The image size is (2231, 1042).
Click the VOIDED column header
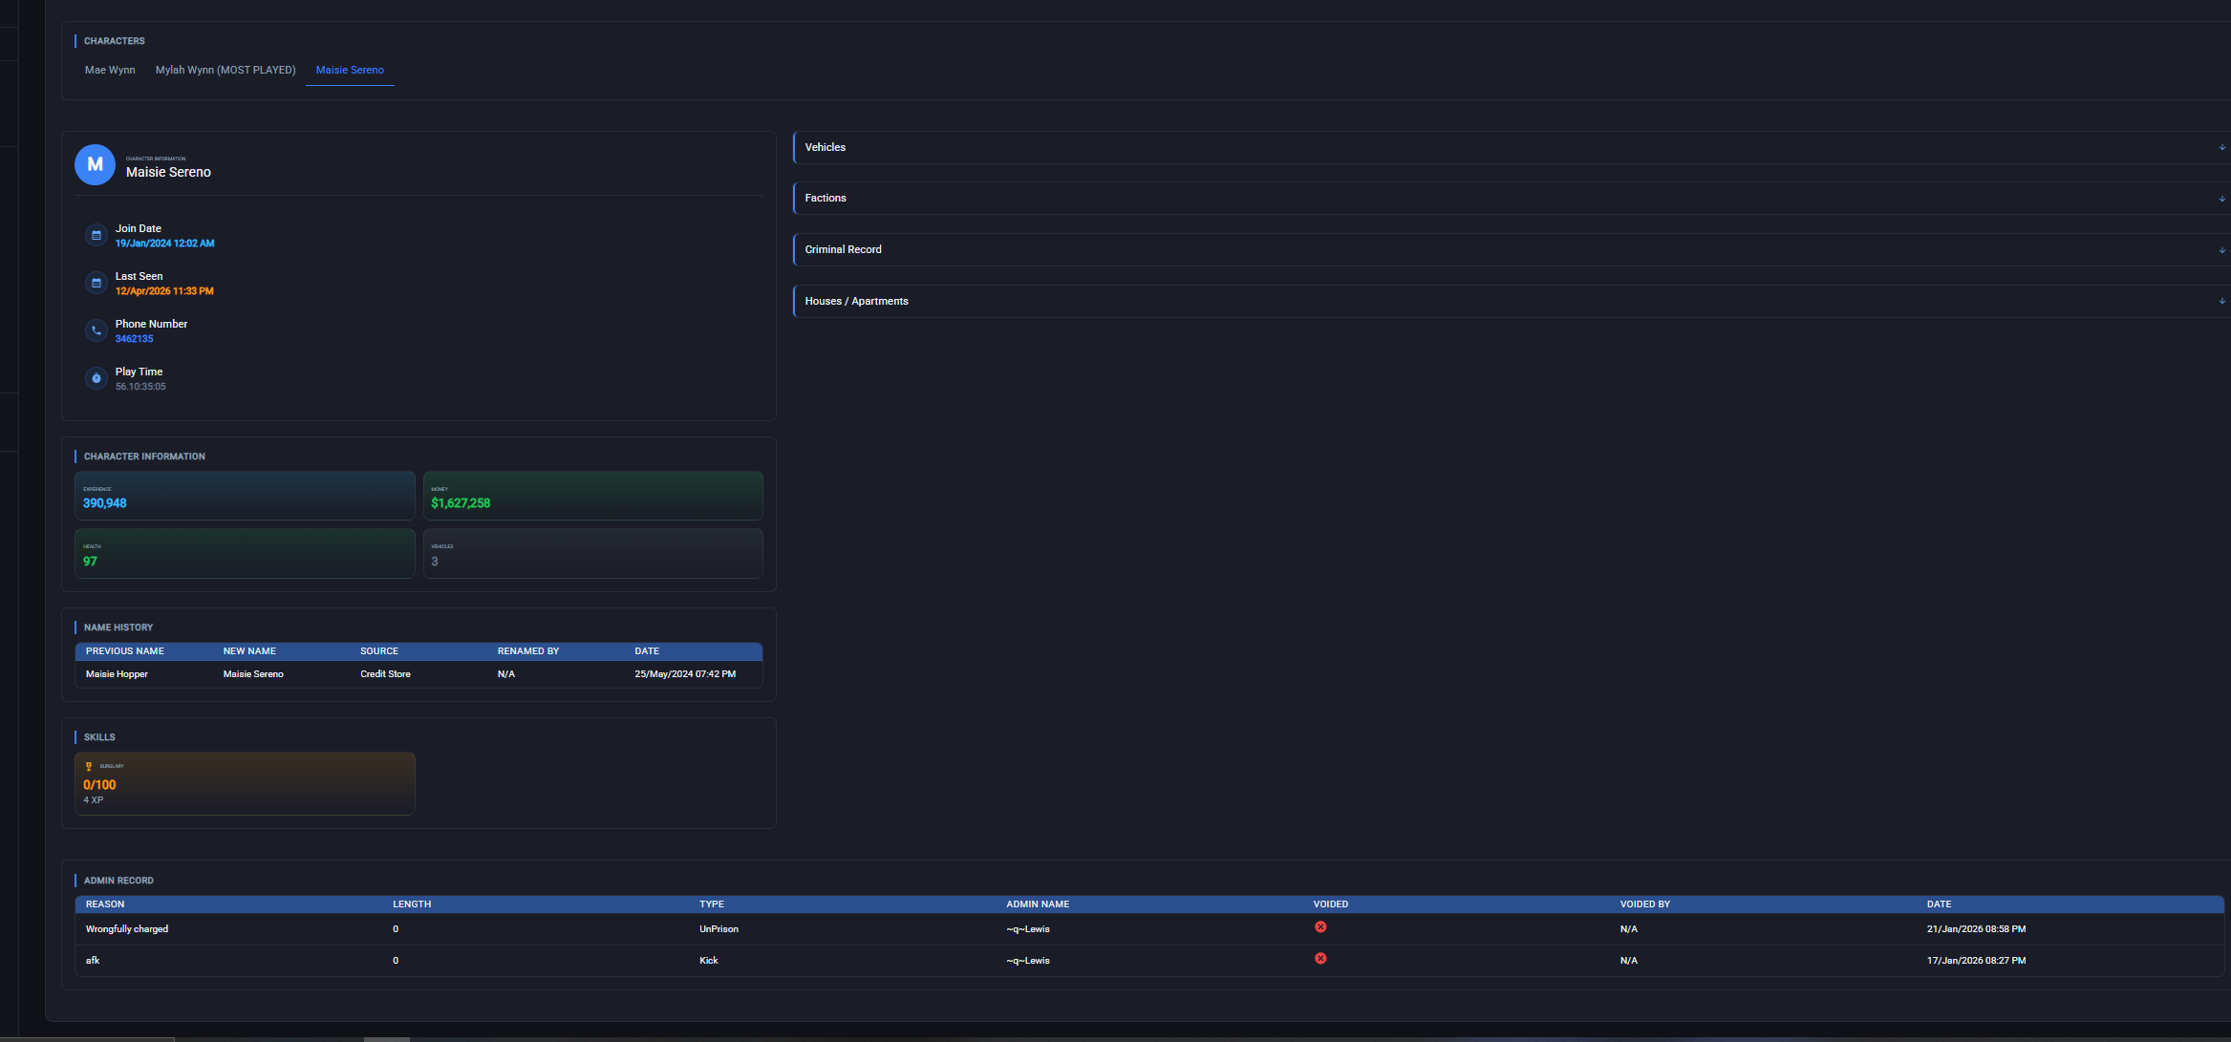click(1331, 904)
